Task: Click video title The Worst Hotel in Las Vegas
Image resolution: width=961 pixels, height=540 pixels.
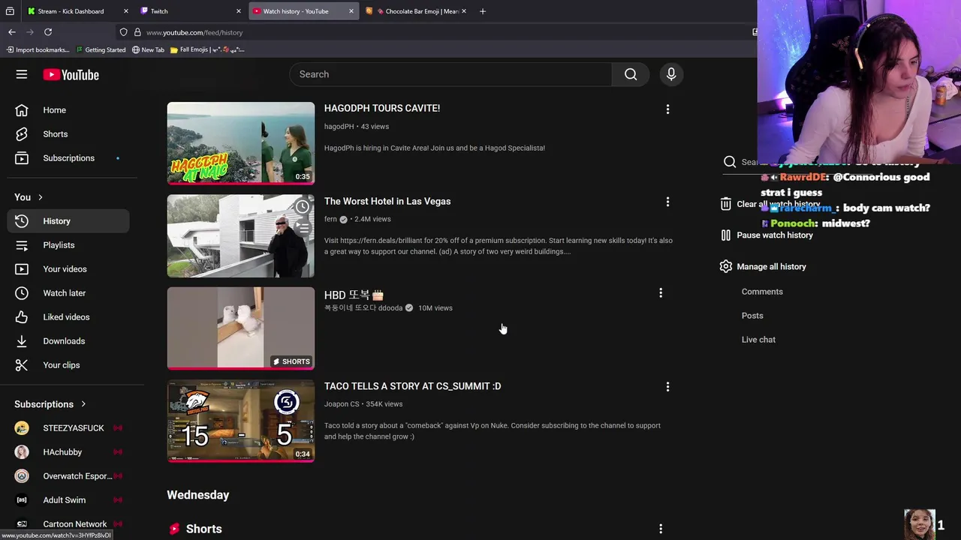Action: click(x=387, y=201)
